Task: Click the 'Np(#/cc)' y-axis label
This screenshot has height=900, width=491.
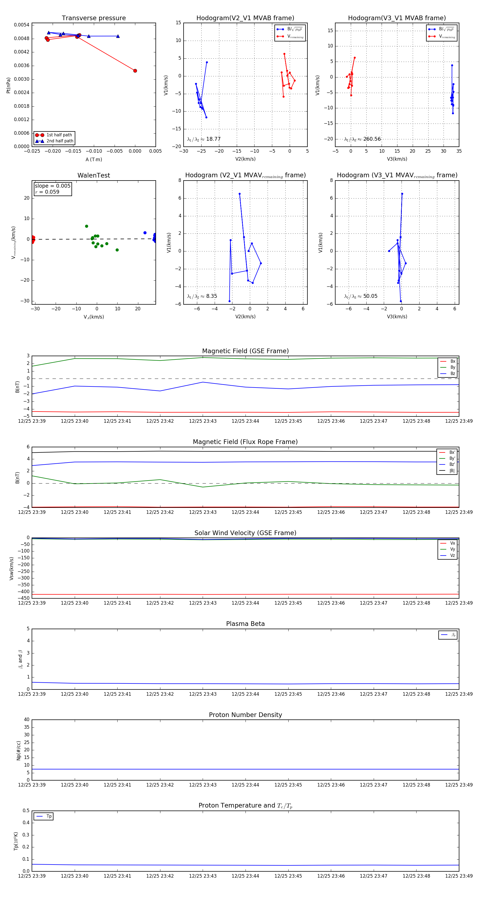Action: click(19, 750)
